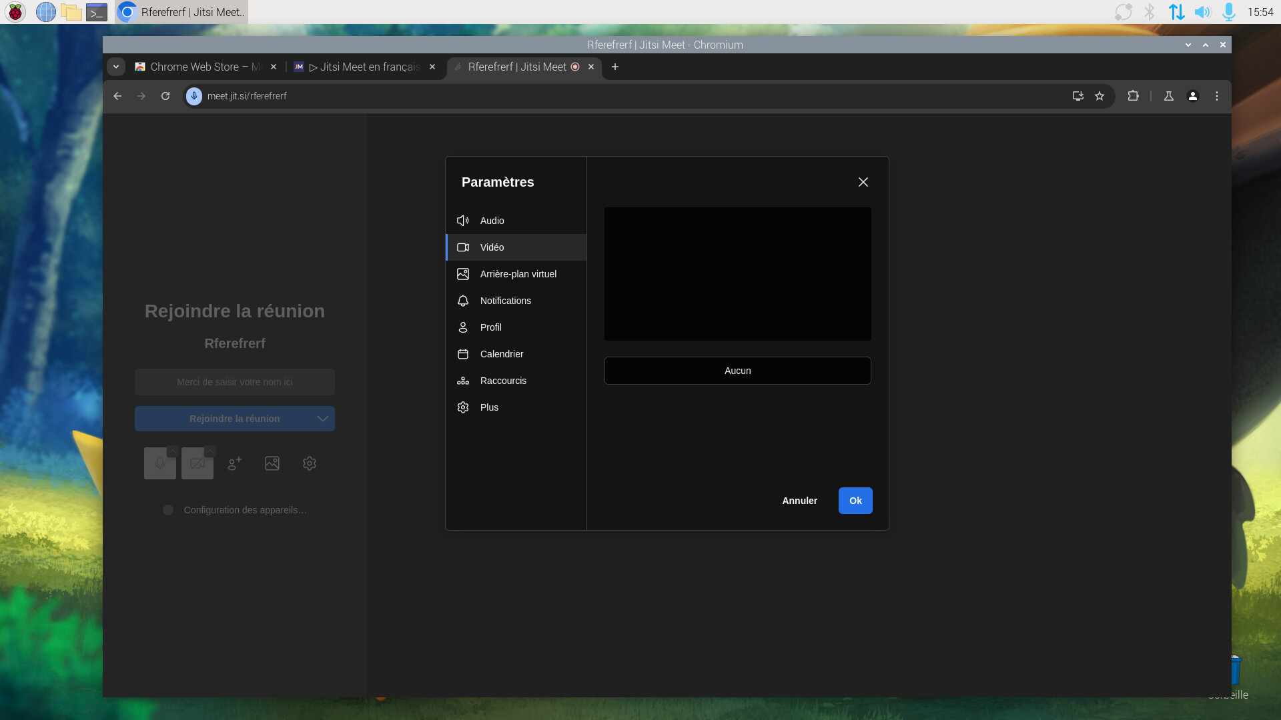Viewport: 1281px width, 720px height.
Task: Open the extensions puzzle icon
Action: 1133,96
